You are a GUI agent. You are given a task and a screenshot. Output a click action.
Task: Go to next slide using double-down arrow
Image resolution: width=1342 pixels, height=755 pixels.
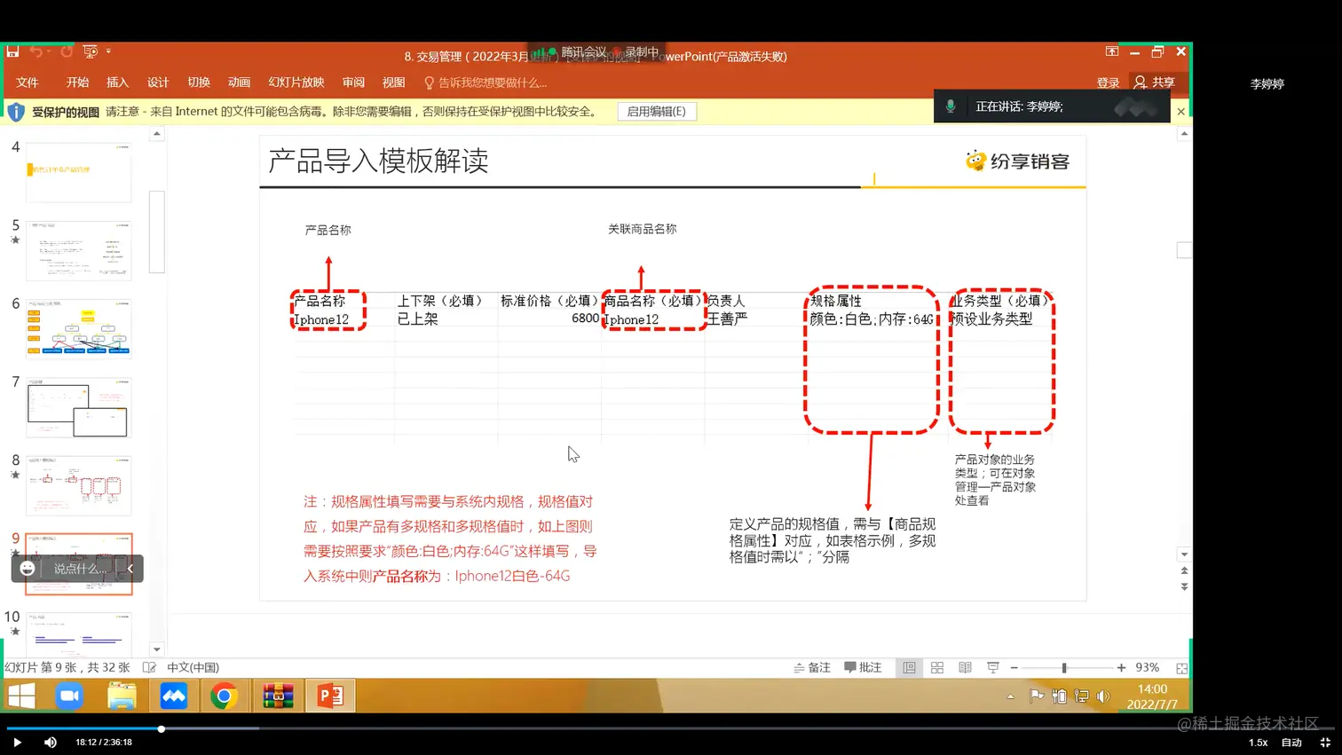coord(1184,586)
